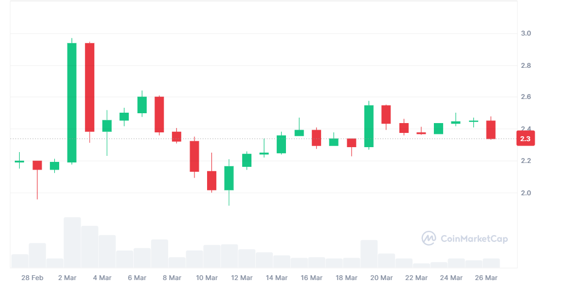Viewport: 567px width, 291px height.
Task: Click the red candle with long lower wick near 28 Feb
Action: coord(37,165)
